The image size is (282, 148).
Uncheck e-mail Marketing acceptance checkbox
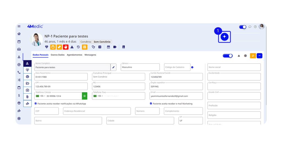tap(151, 104)
